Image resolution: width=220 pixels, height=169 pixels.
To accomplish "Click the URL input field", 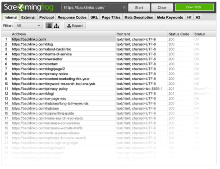I will pyautogui.click(x=92, y=7).
